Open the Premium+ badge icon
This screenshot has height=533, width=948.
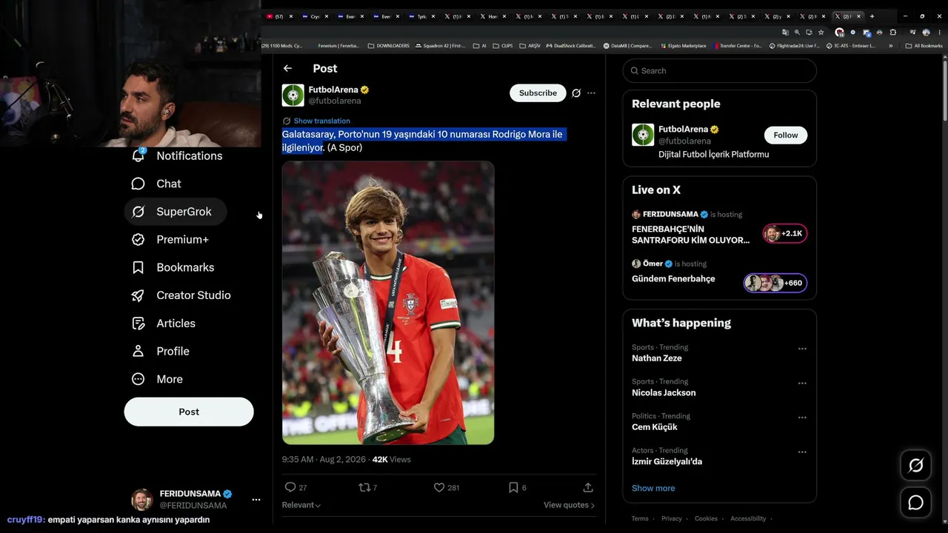pos(138,240)
